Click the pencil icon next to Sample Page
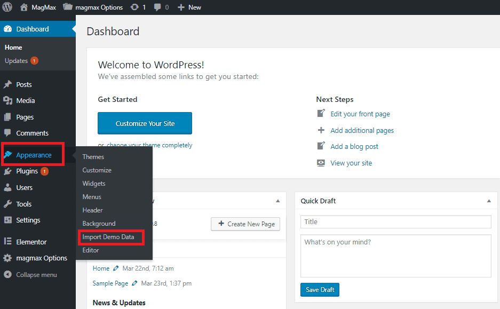The image size is (500, 309). coord(134,283)
